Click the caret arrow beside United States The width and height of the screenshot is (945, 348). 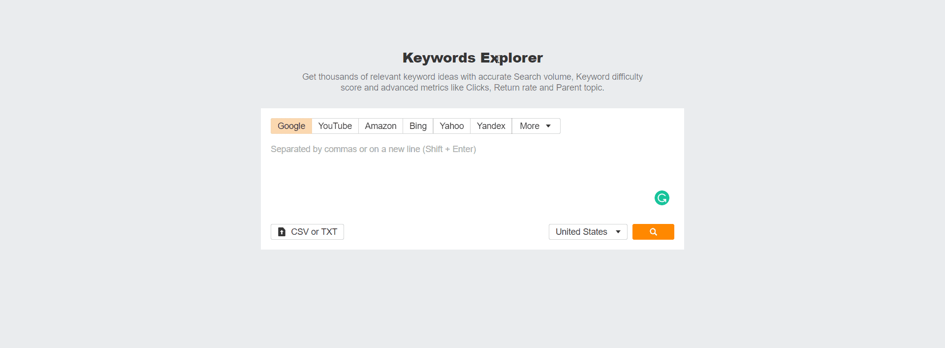click(618, 232)
